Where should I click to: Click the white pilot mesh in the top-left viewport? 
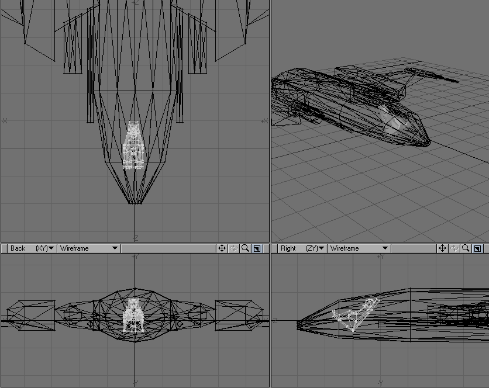click(134, 146)
